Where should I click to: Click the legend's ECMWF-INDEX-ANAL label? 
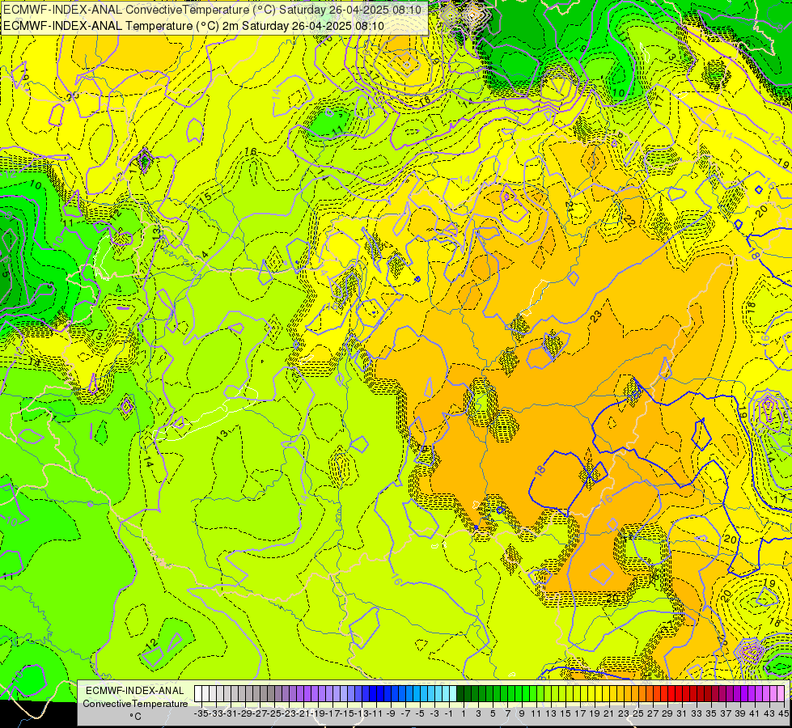click(134, 691)
